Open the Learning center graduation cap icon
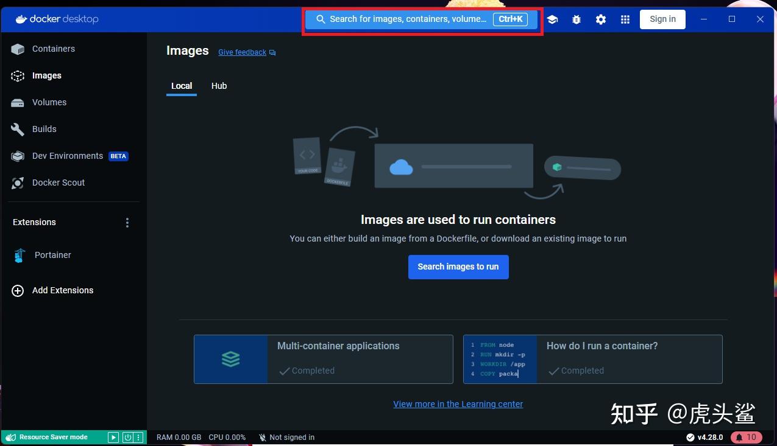 [x=552, y=19]
